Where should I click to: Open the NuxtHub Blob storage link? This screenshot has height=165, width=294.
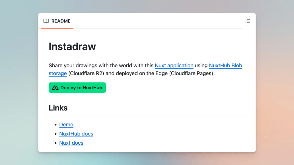point(226,66)
